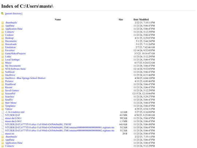Click the folder icon next to Searches
This screenshot has height=148, width=197.
3,96
